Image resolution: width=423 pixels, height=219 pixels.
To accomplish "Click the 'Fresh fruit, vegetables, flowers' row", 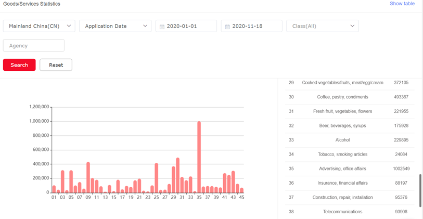I will [350, 111].
